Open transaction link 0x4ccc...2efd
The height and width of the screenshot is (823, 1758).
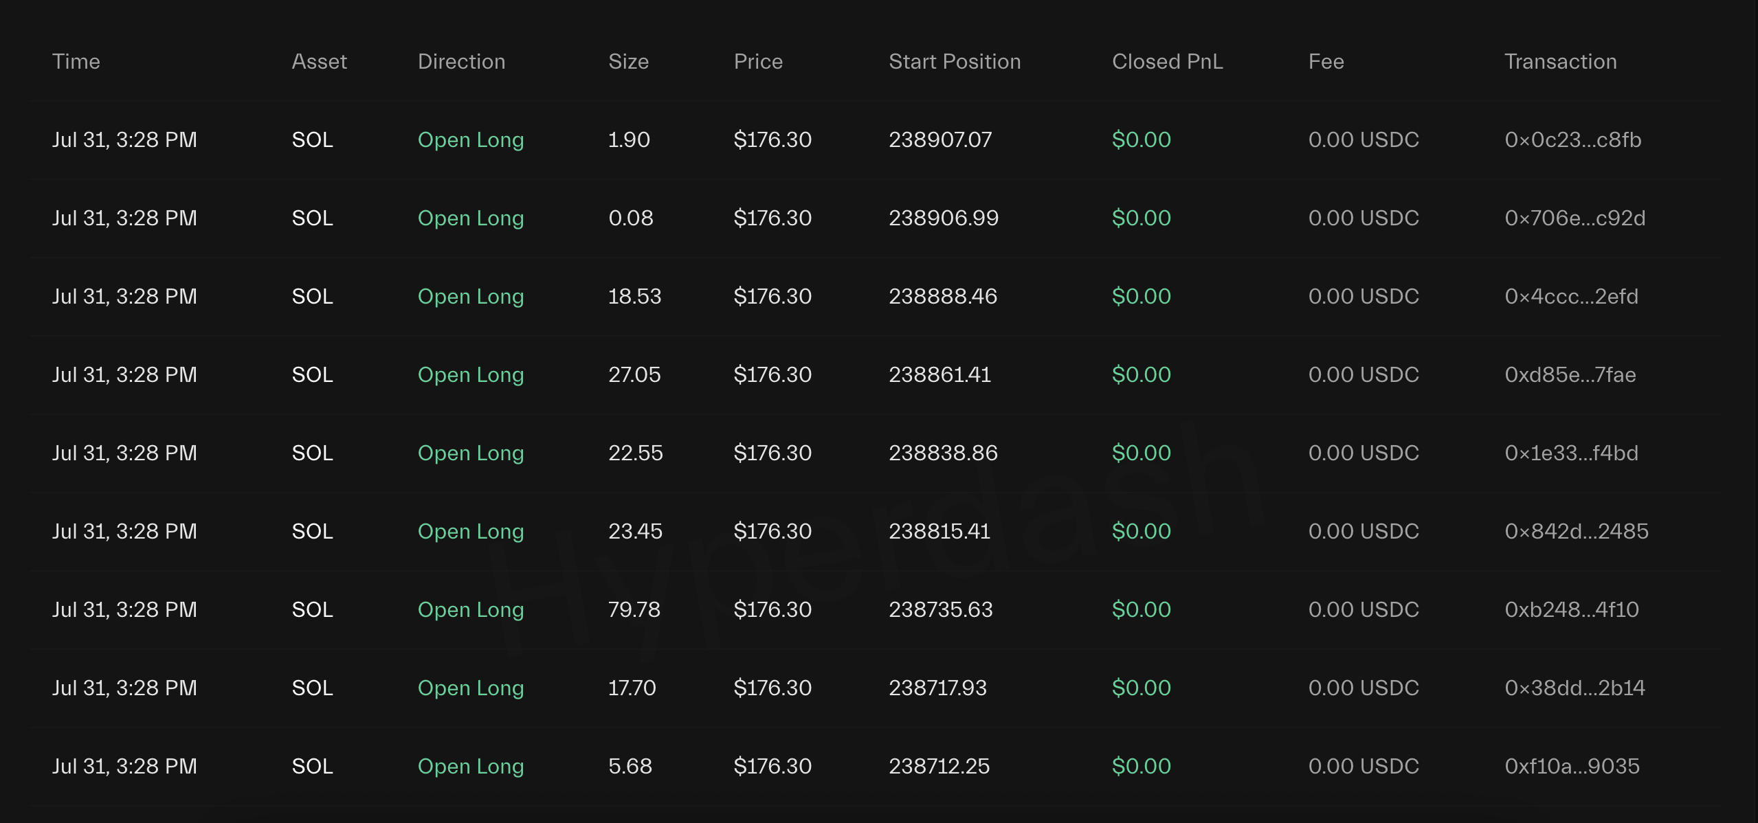1571,296
